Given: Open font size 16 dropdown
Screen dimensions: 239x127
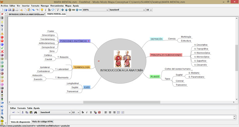Looking at the screenshot, I should click(149, 10).
